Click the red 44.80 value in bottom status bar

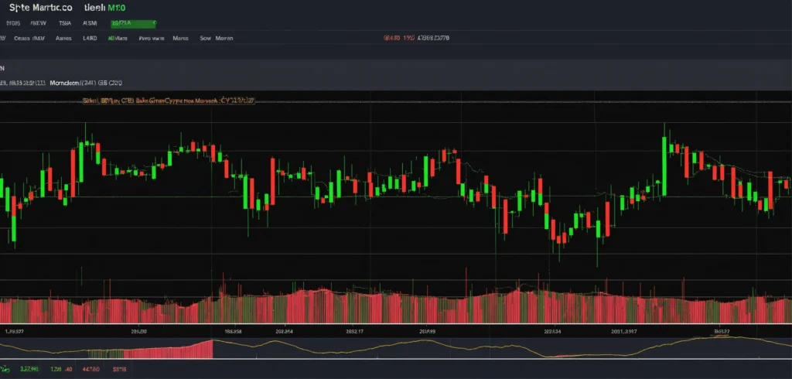point(90,370)
